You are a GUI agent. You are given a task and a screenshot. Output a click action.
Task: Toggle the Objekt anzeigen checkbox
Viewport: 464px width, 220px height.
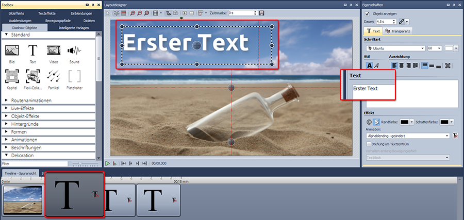click(367, 13)
